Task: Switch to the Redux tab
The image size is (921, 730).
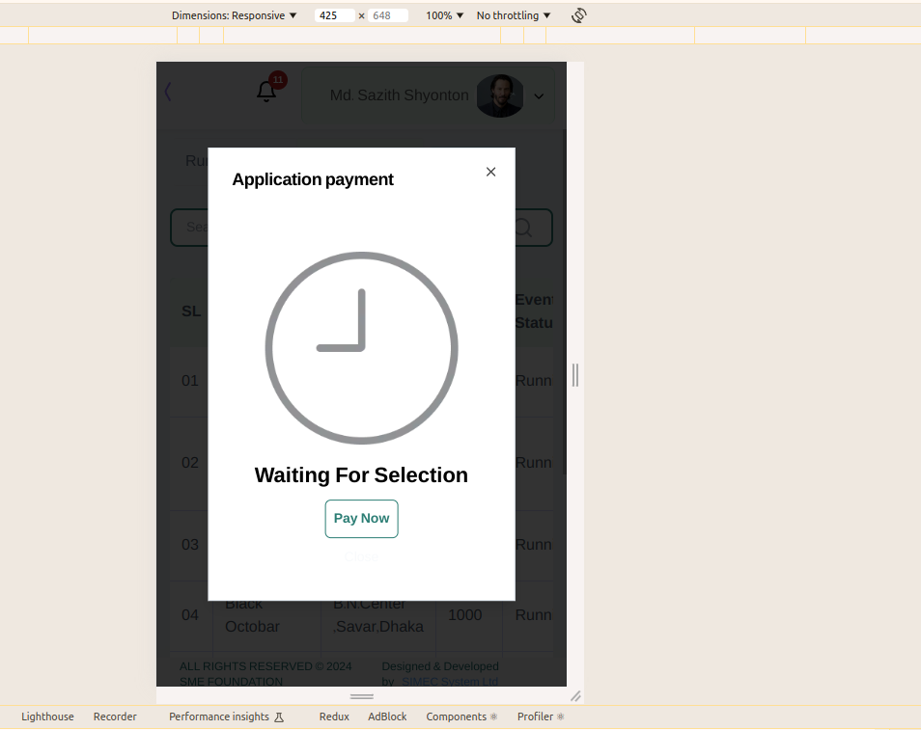Action: pyautogui.click(x=334, y=716)
